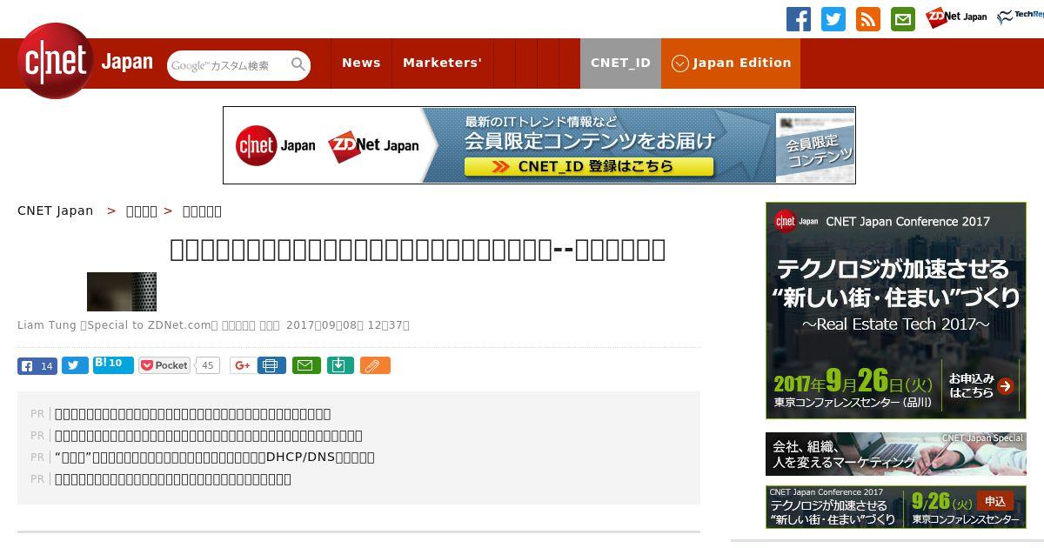The width and height of the screenshot is (1044, 548).
Task: Open the News menu
Action: coord(361,63)
